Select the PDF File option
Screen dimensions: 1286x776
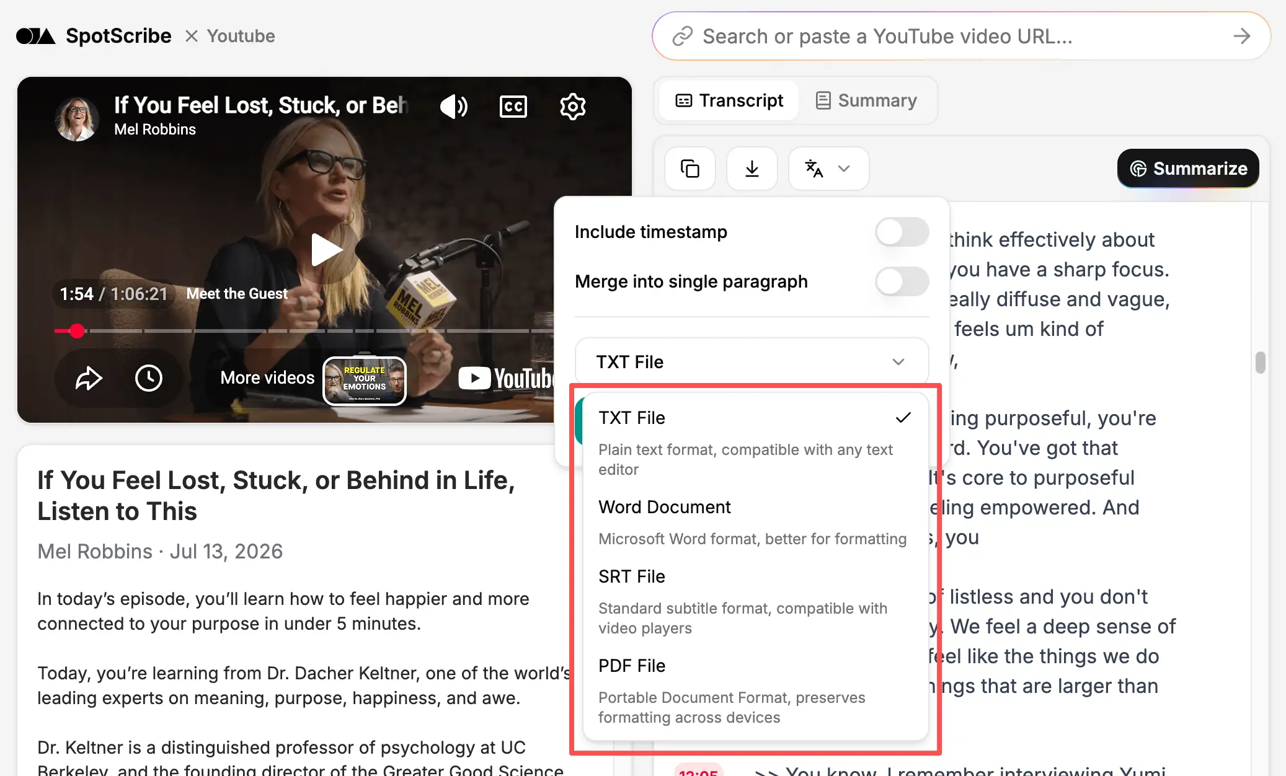pyautogui.click(x=755, y=690)
